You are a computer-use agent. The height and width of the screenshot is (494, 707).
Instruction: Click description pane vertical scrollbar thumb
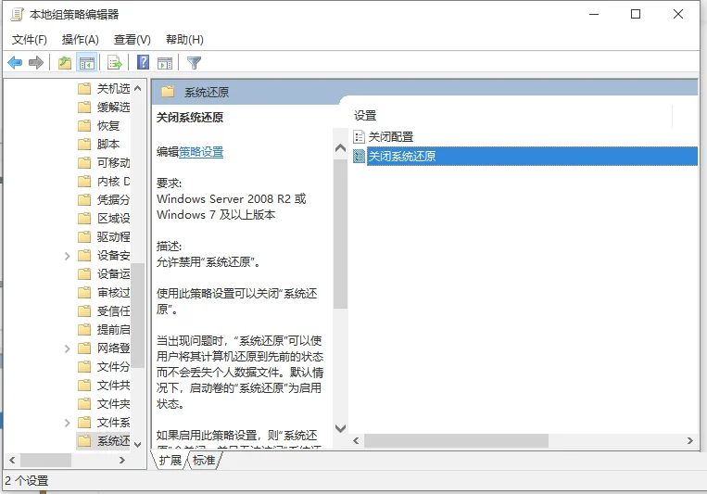pos(340,234)
